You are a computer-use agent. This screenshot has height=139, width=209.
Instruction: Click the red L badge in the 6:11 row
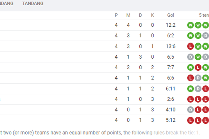[x=206, y=89]
